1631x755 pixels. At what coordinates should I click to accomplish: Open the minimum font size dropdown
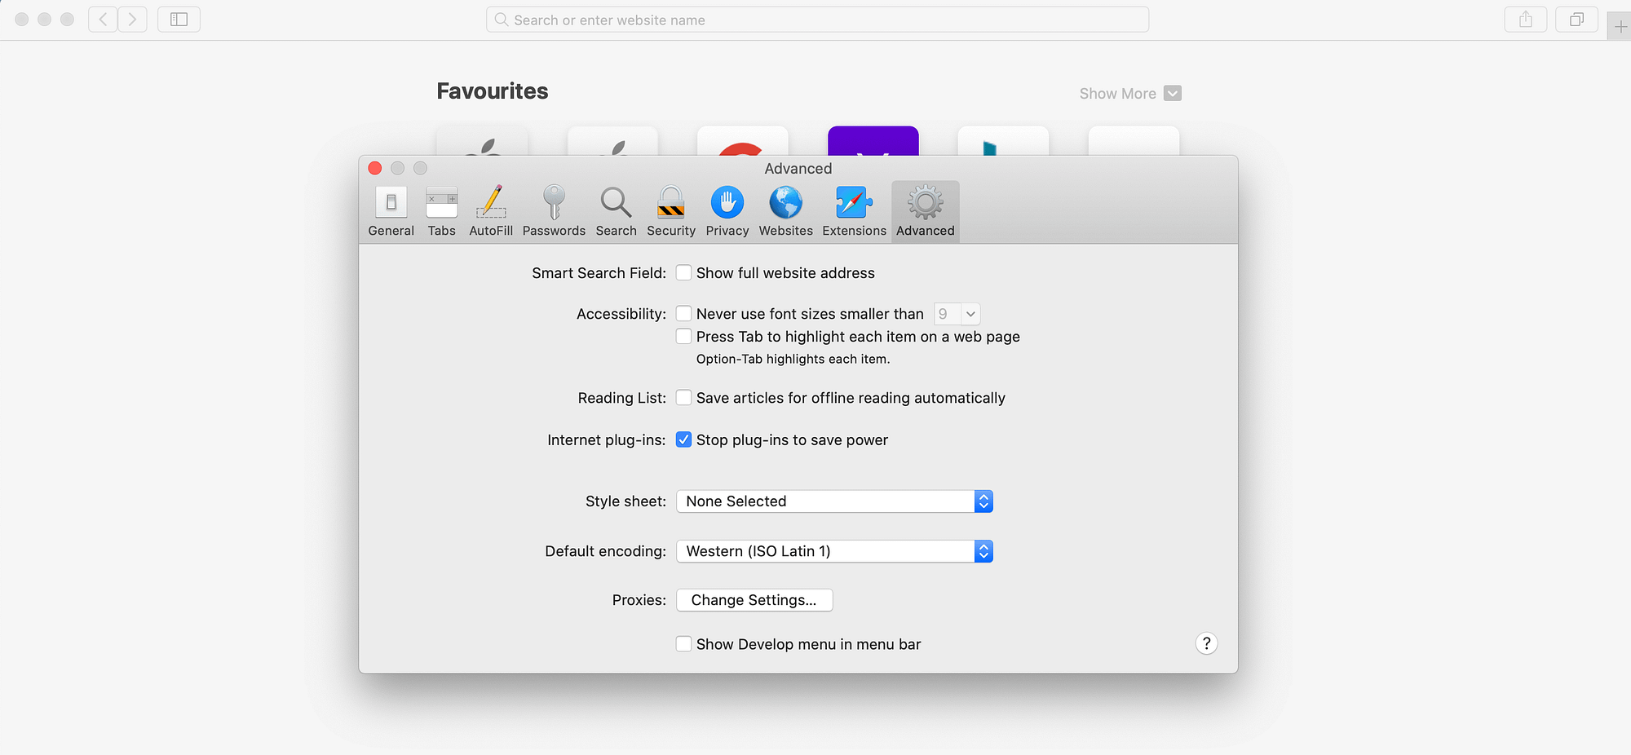pyautogui.click(x=956, y=313)
